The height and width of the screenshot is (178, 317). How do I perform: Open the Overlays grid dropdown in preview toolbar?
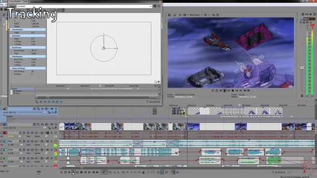209,15
